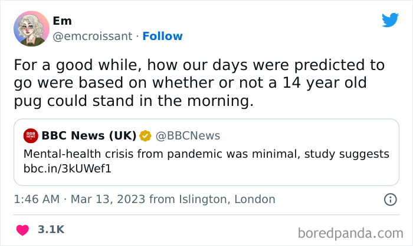
Task: Click the BBC News red logo avatar
Action: pyautogui.click(x=30, y=136)
